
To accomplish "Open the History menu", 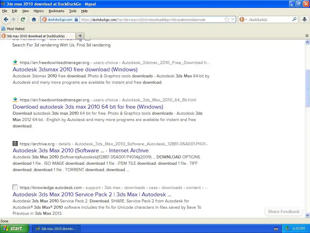I will (x=38, y=11).
